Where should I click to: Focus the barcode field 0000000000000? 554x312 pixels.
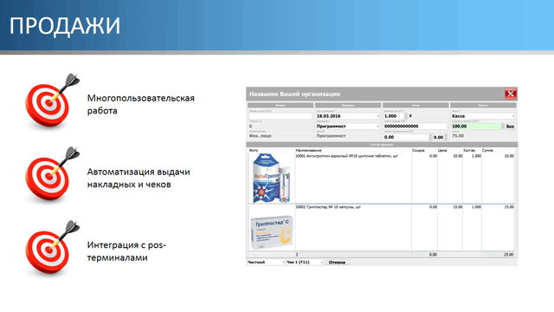tap(415, 127)
